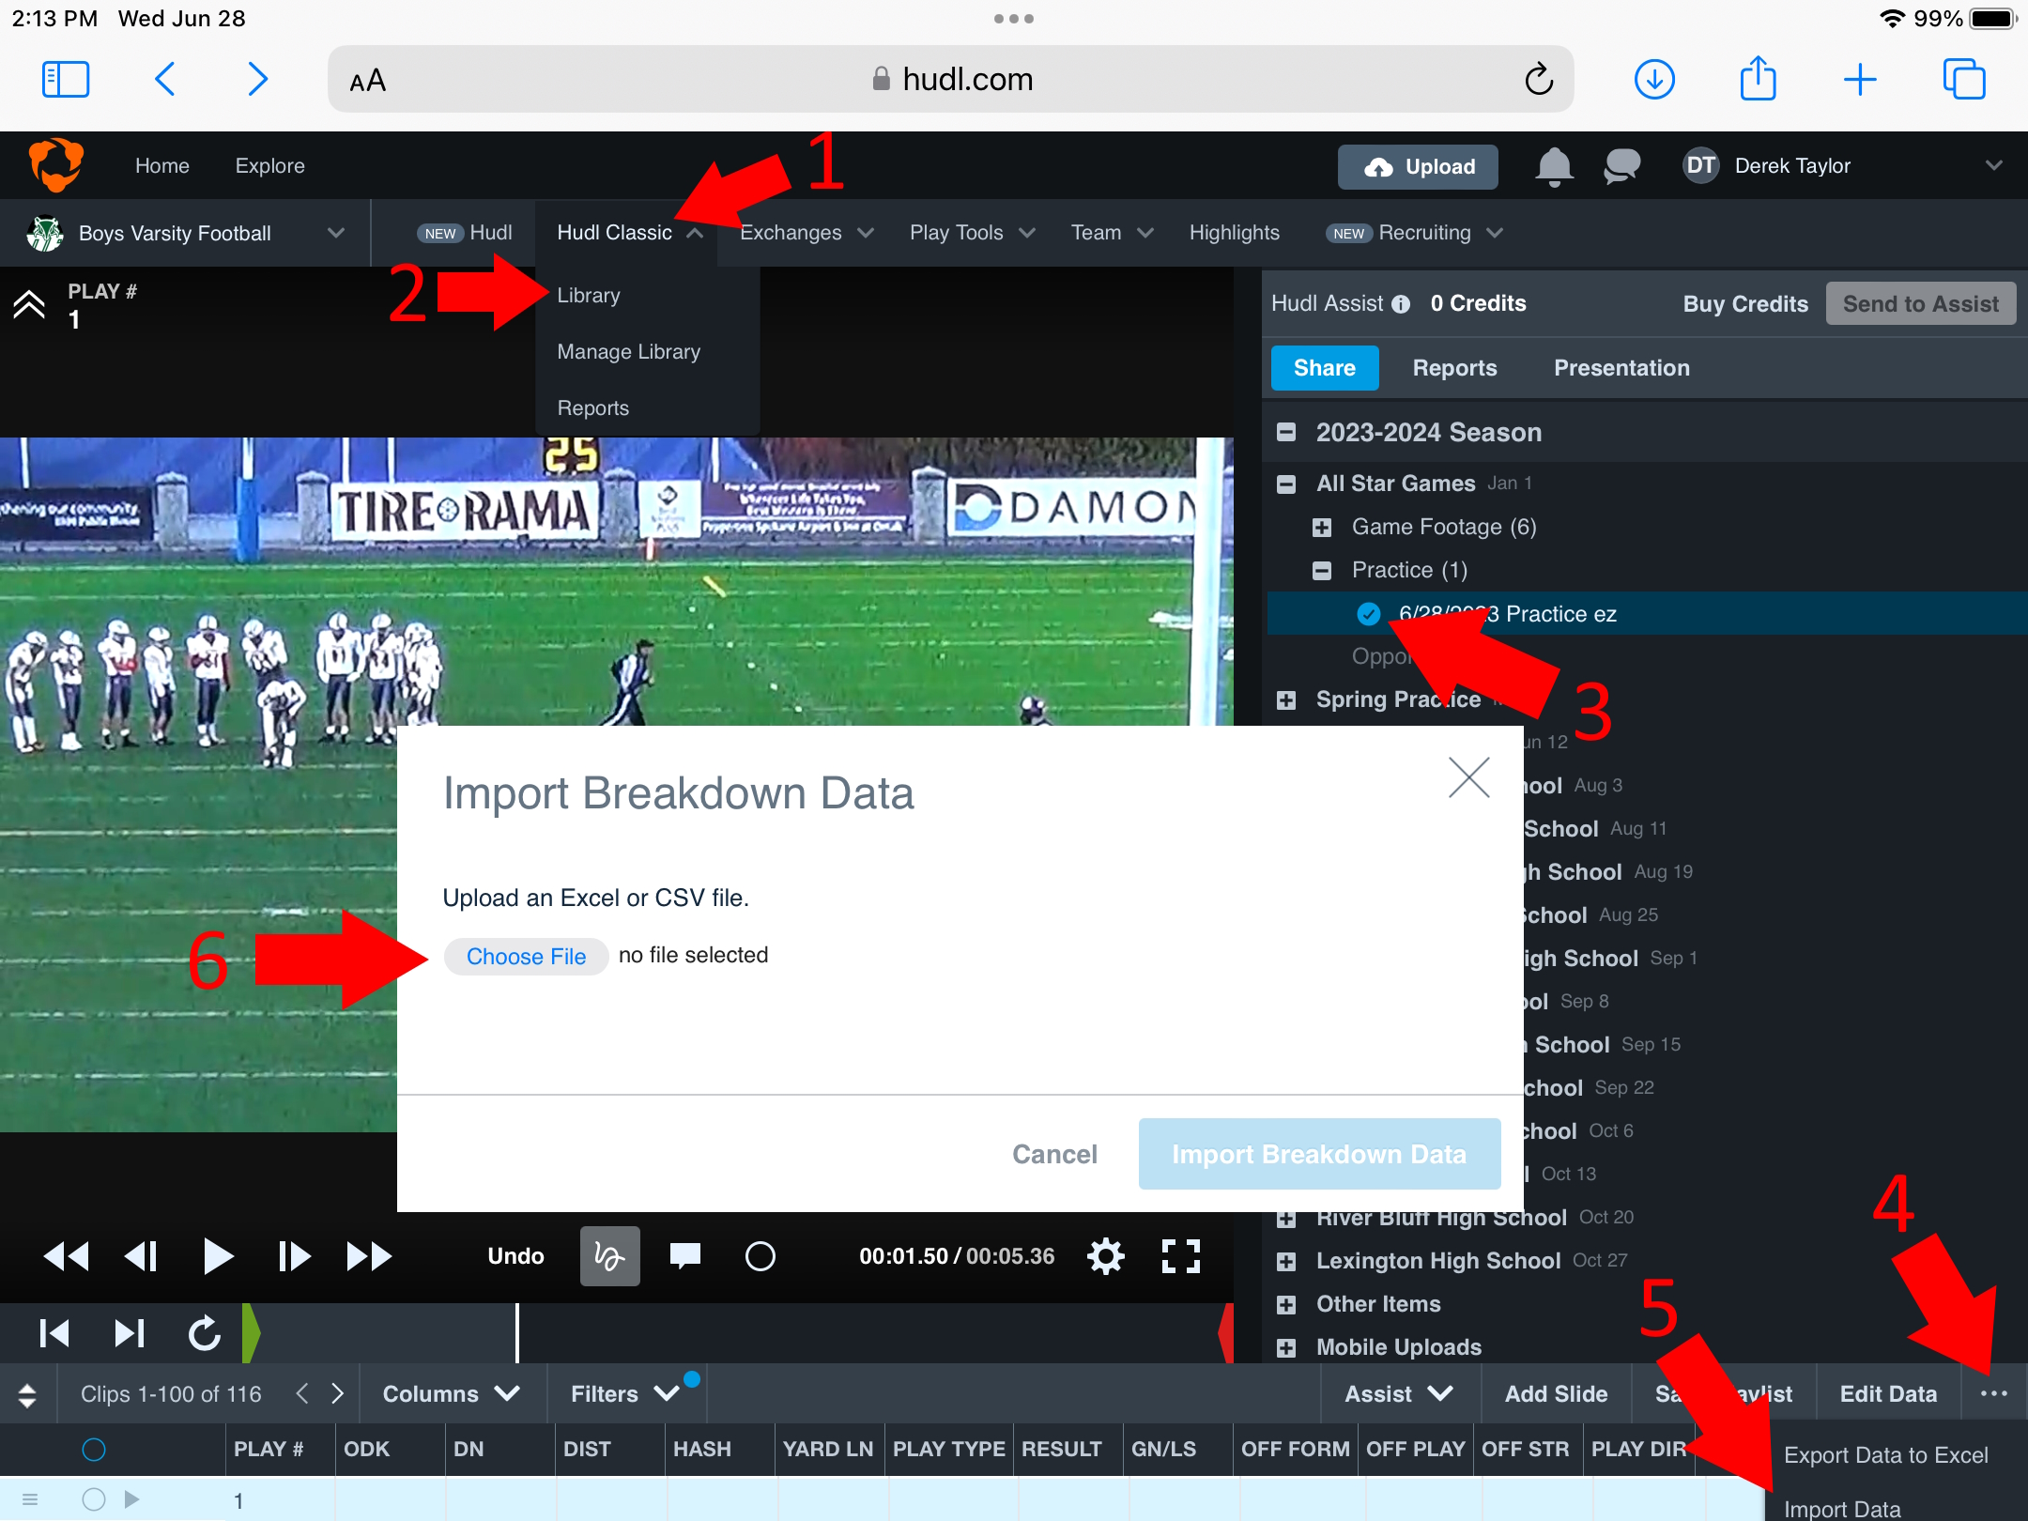Fast forward the video
The height and width of the screenshot is (1521, 2028).
(x=369, y=1256)
